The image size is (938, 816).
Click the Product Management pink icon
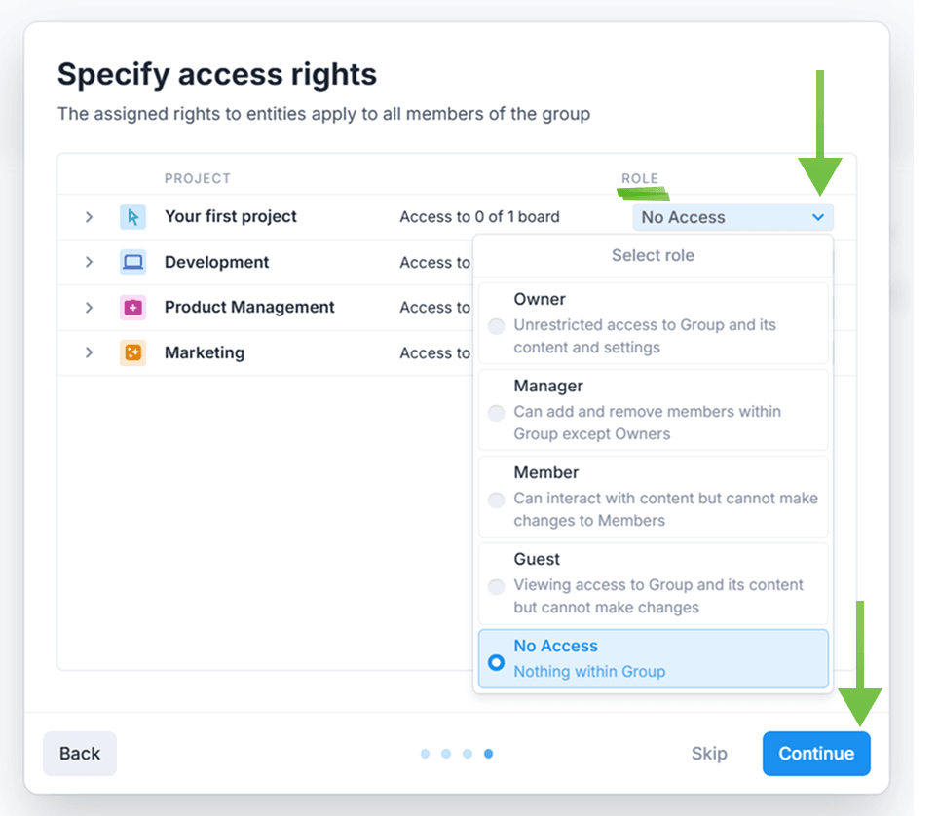coord(132,308)
